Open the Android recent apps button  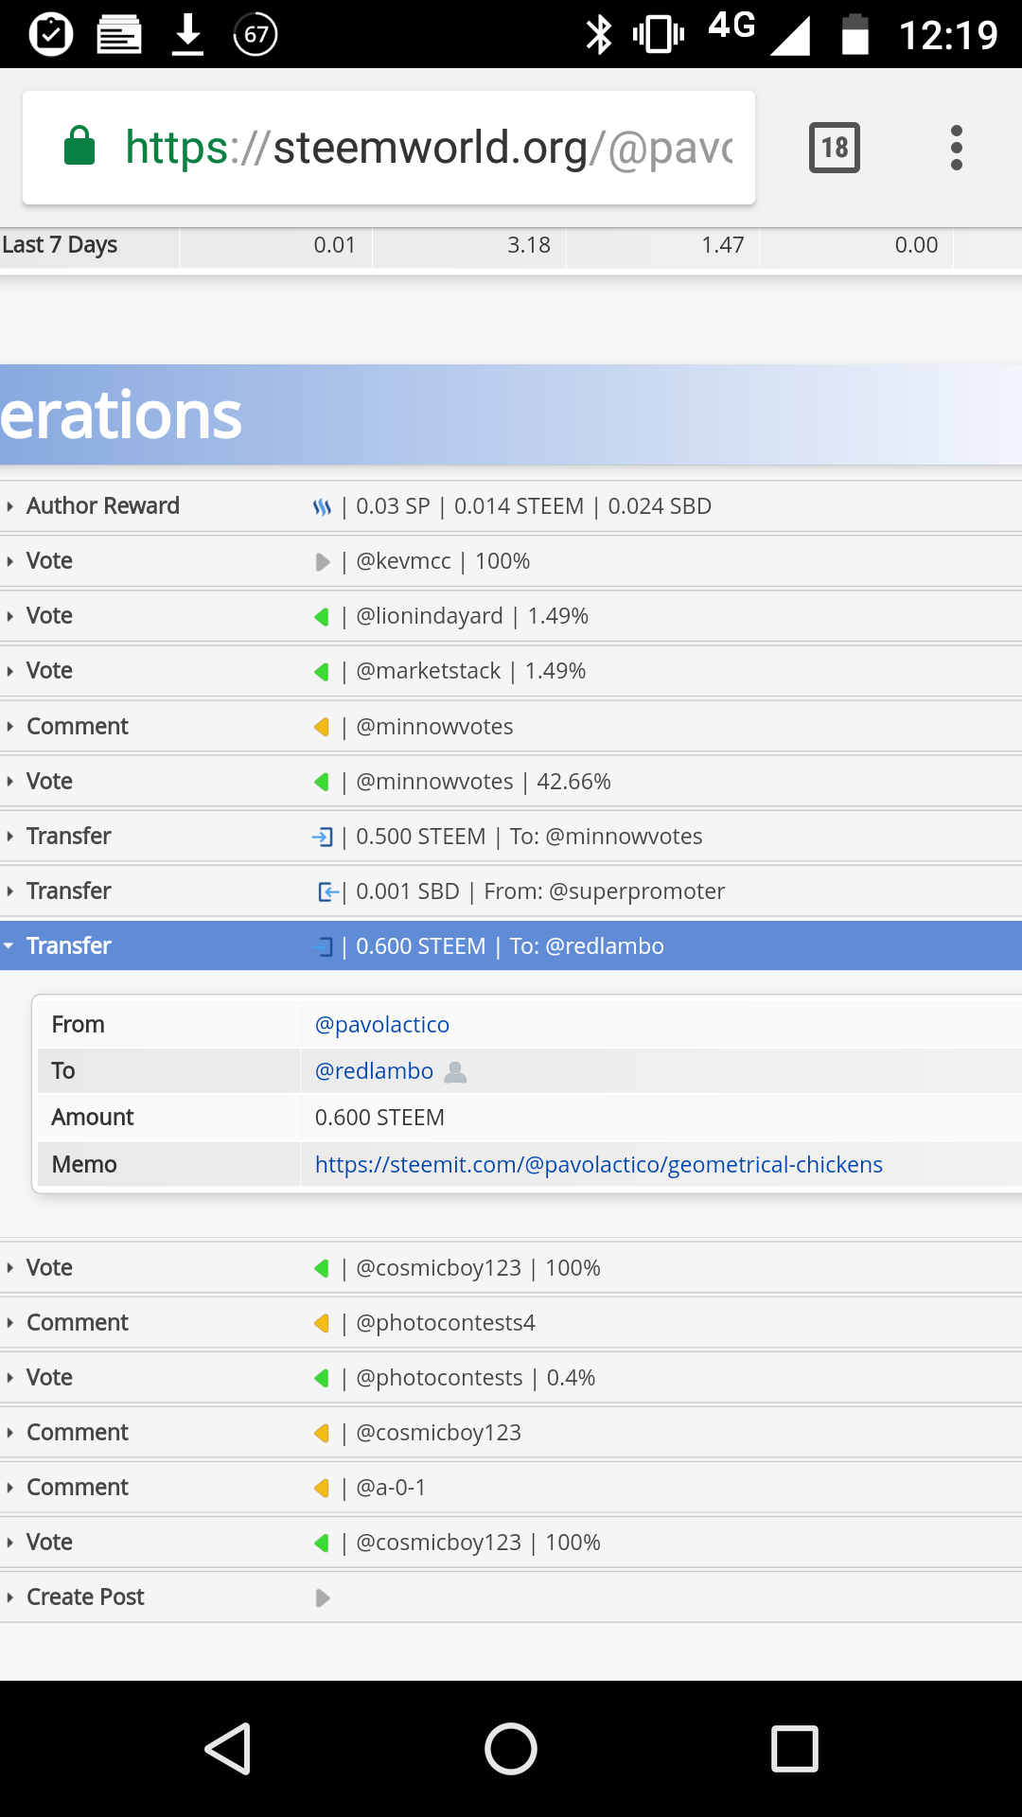[794, 1748]
